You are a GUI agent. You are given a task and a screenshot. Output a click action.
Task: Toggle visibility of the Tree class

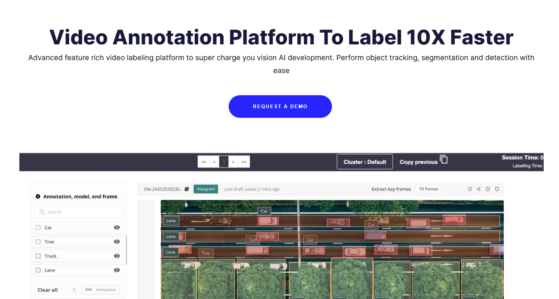(117, 241)
